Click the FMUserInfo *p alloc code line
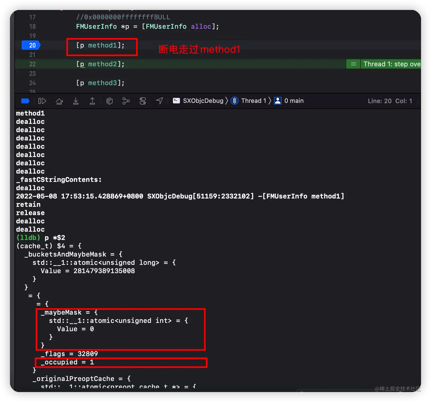Viewport: 431px width, 402px height. click(148, 26)
